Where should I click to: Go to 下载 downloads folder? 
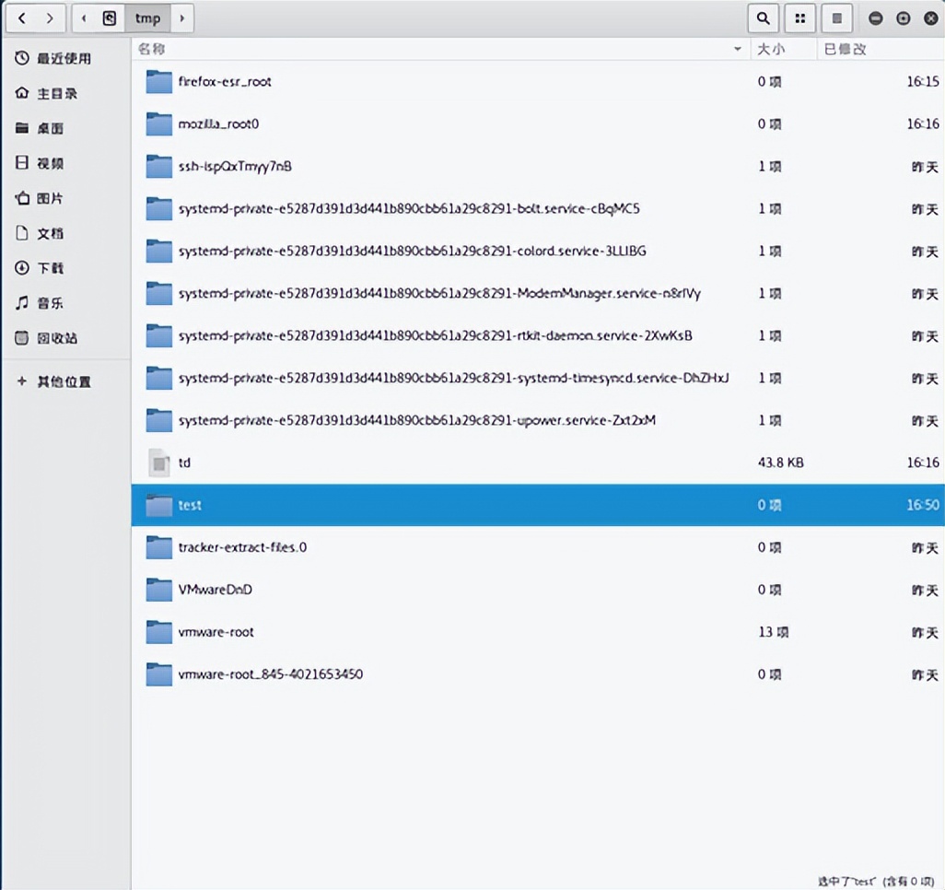coord(50,268)
